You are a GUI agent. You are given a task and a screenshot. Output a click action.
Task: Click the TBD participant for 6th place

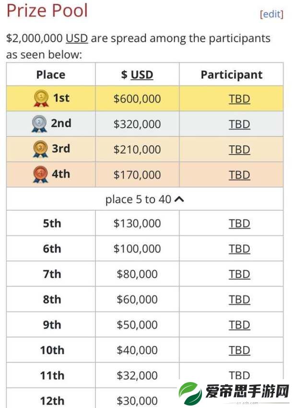point(239,249)
